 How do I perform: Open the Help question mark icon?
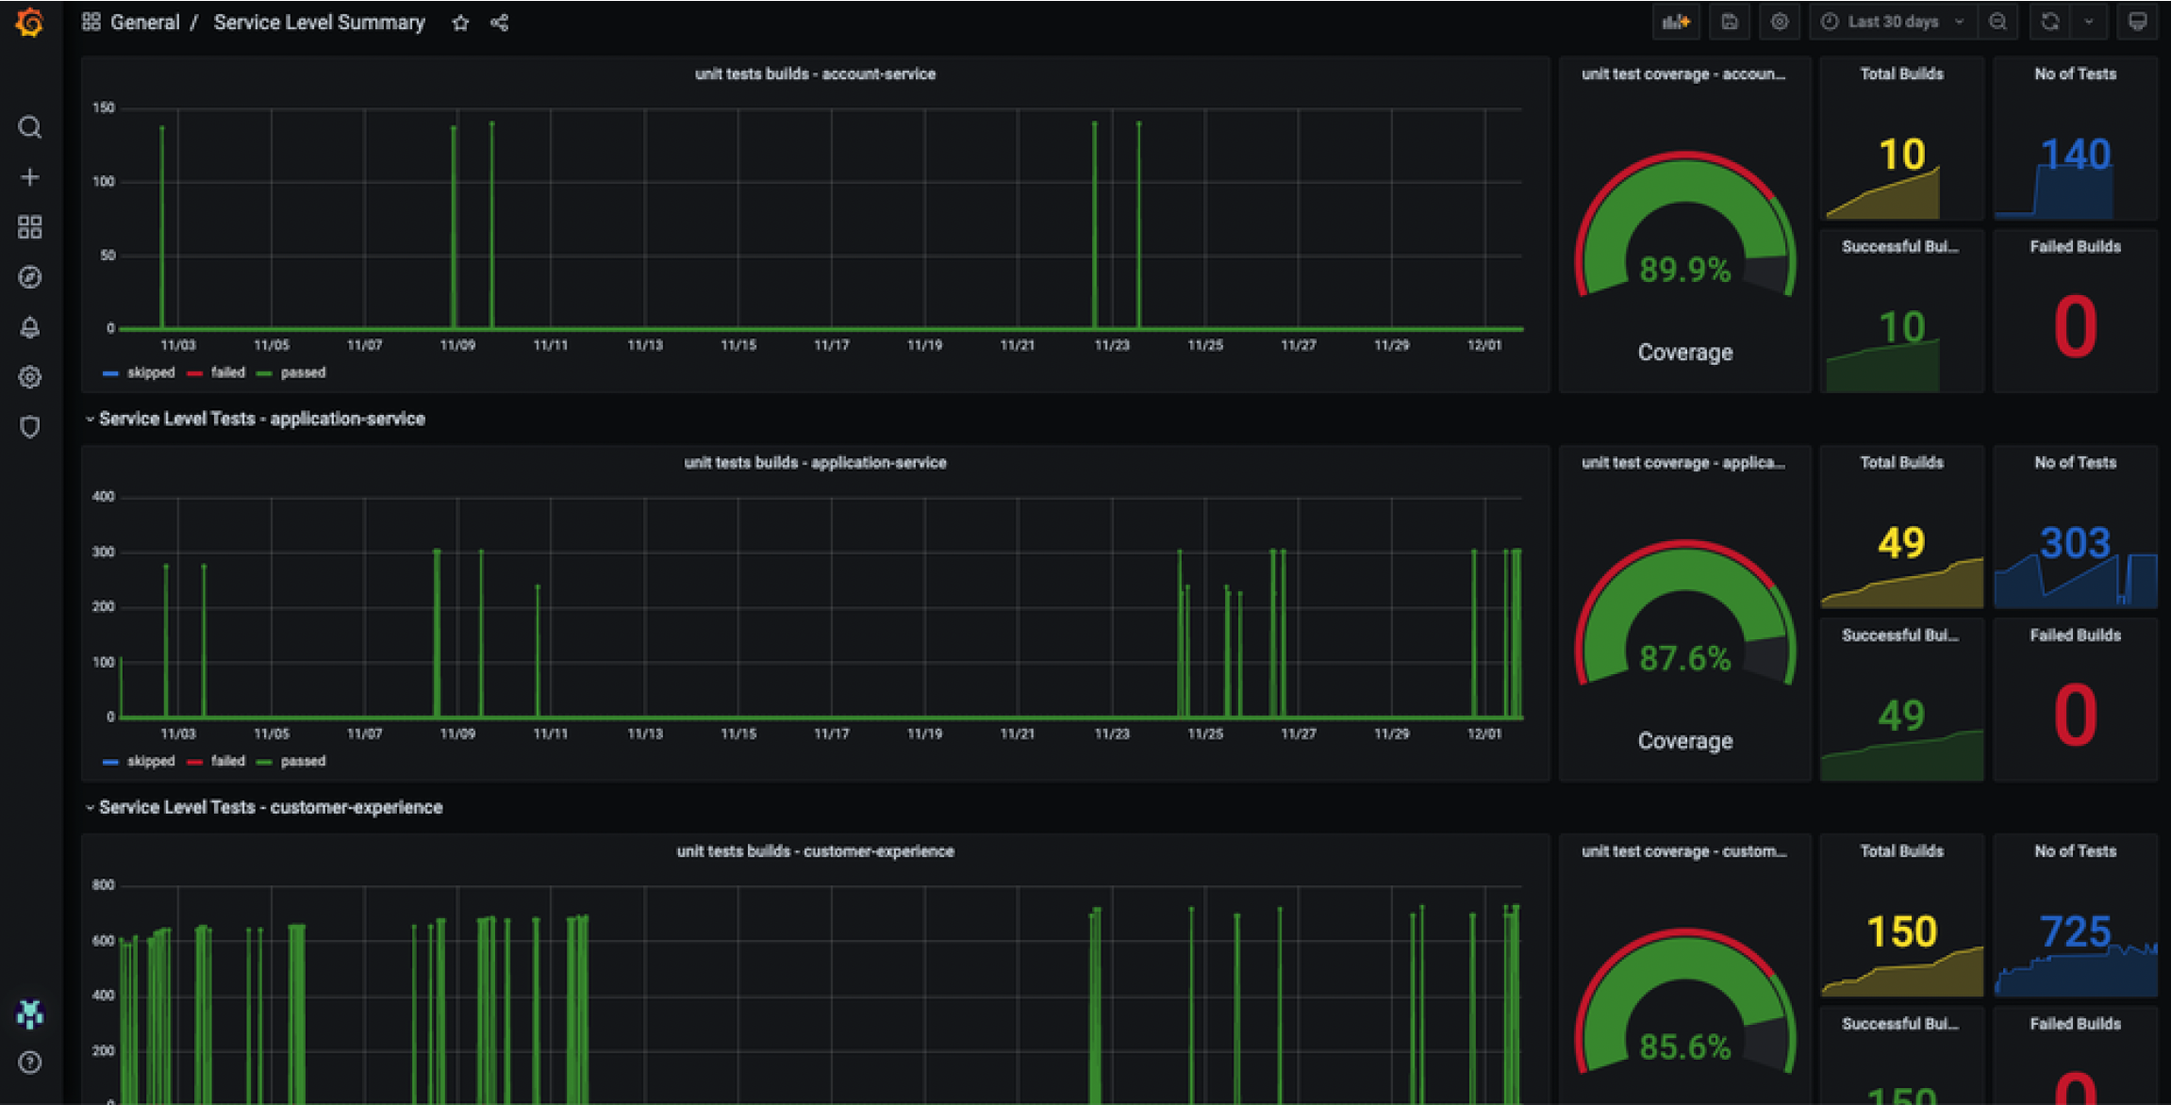click(30, 1063)
